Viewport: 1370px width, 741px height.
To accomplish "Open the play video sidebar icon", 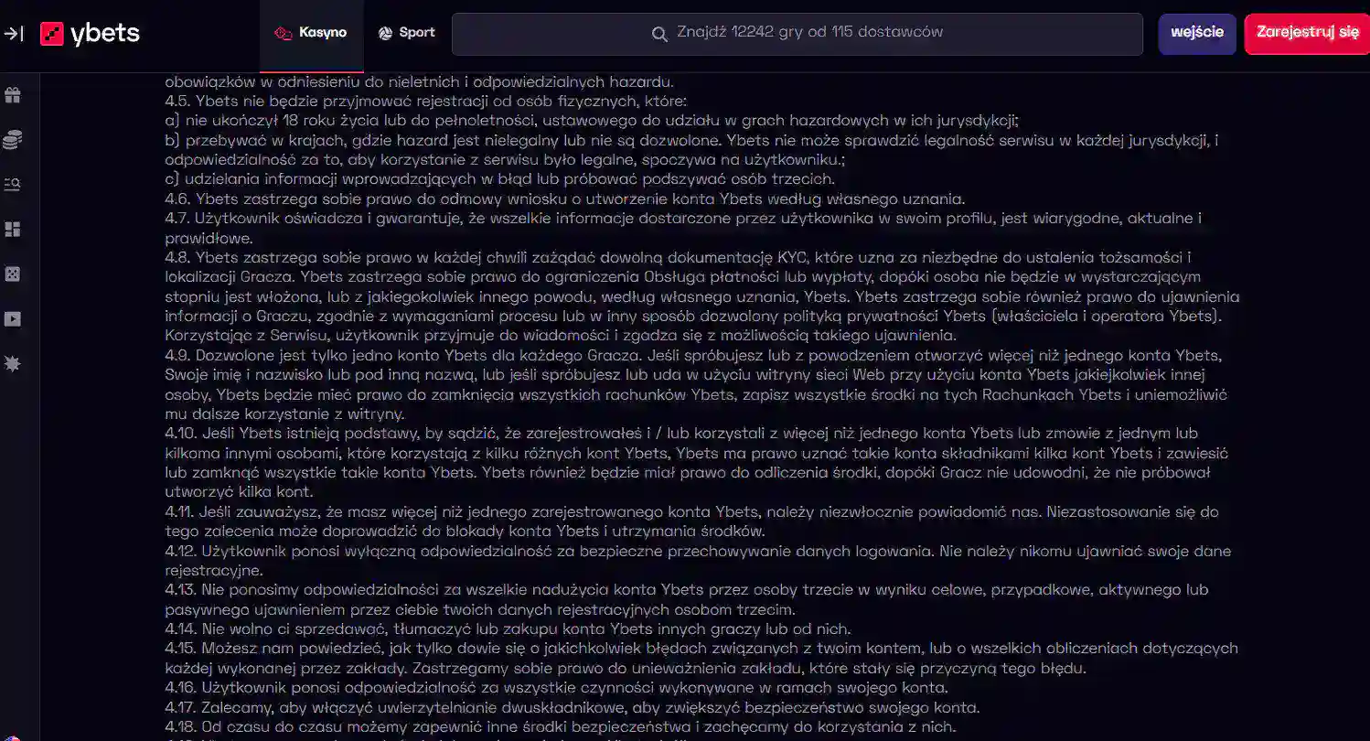I will click(x=13, y=319).
